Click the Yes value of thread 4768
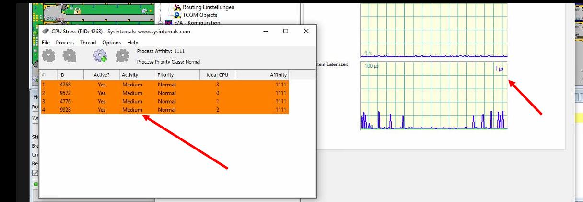Screen dimensions: 583x202 pos(101,85)
